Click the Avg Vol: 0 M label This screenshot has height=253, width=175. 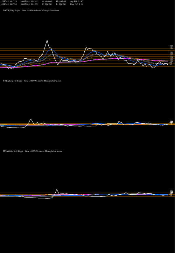click(76, 1)
